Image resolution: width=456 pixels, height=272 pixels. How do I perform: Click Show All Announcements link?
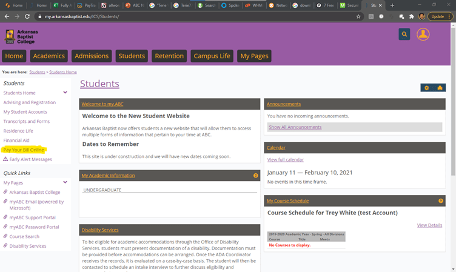point(295,127)
